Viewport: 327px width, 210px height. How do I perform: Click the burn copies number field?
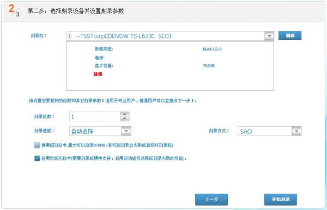click(x=95, y=116)
